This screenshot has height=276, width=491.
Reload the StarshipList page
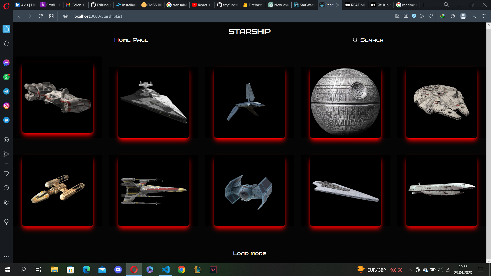40,16
